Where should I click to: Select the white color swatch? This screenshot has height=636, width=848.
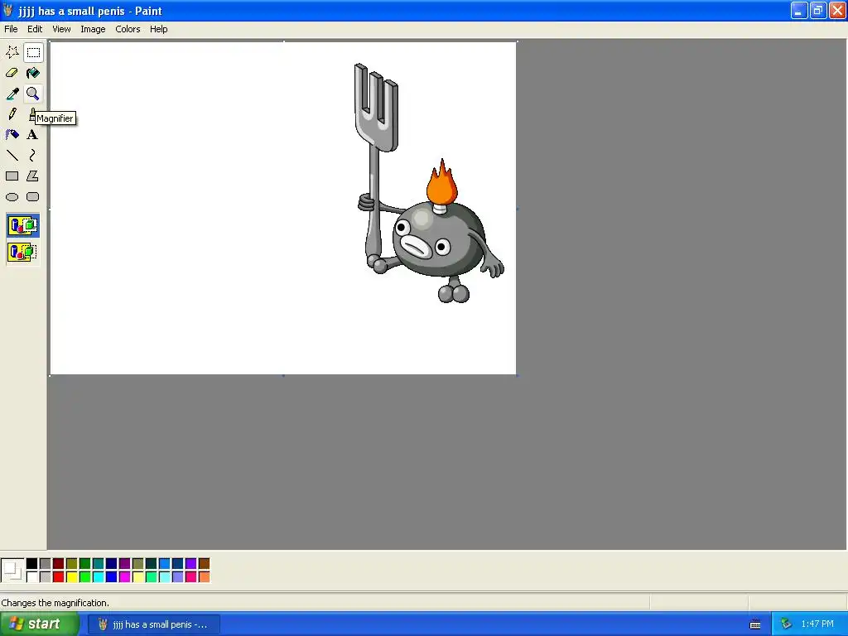[32, 577]
